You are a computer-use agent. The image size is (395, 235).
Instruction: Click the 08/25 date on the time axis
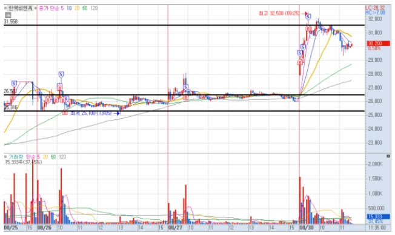point(10,228)
